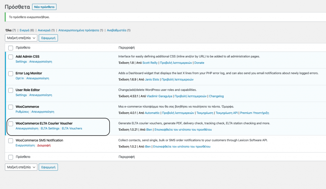View details 'Προβολή λεπτομερειών' for Add Admin CSS

click(x=176, y=63)
